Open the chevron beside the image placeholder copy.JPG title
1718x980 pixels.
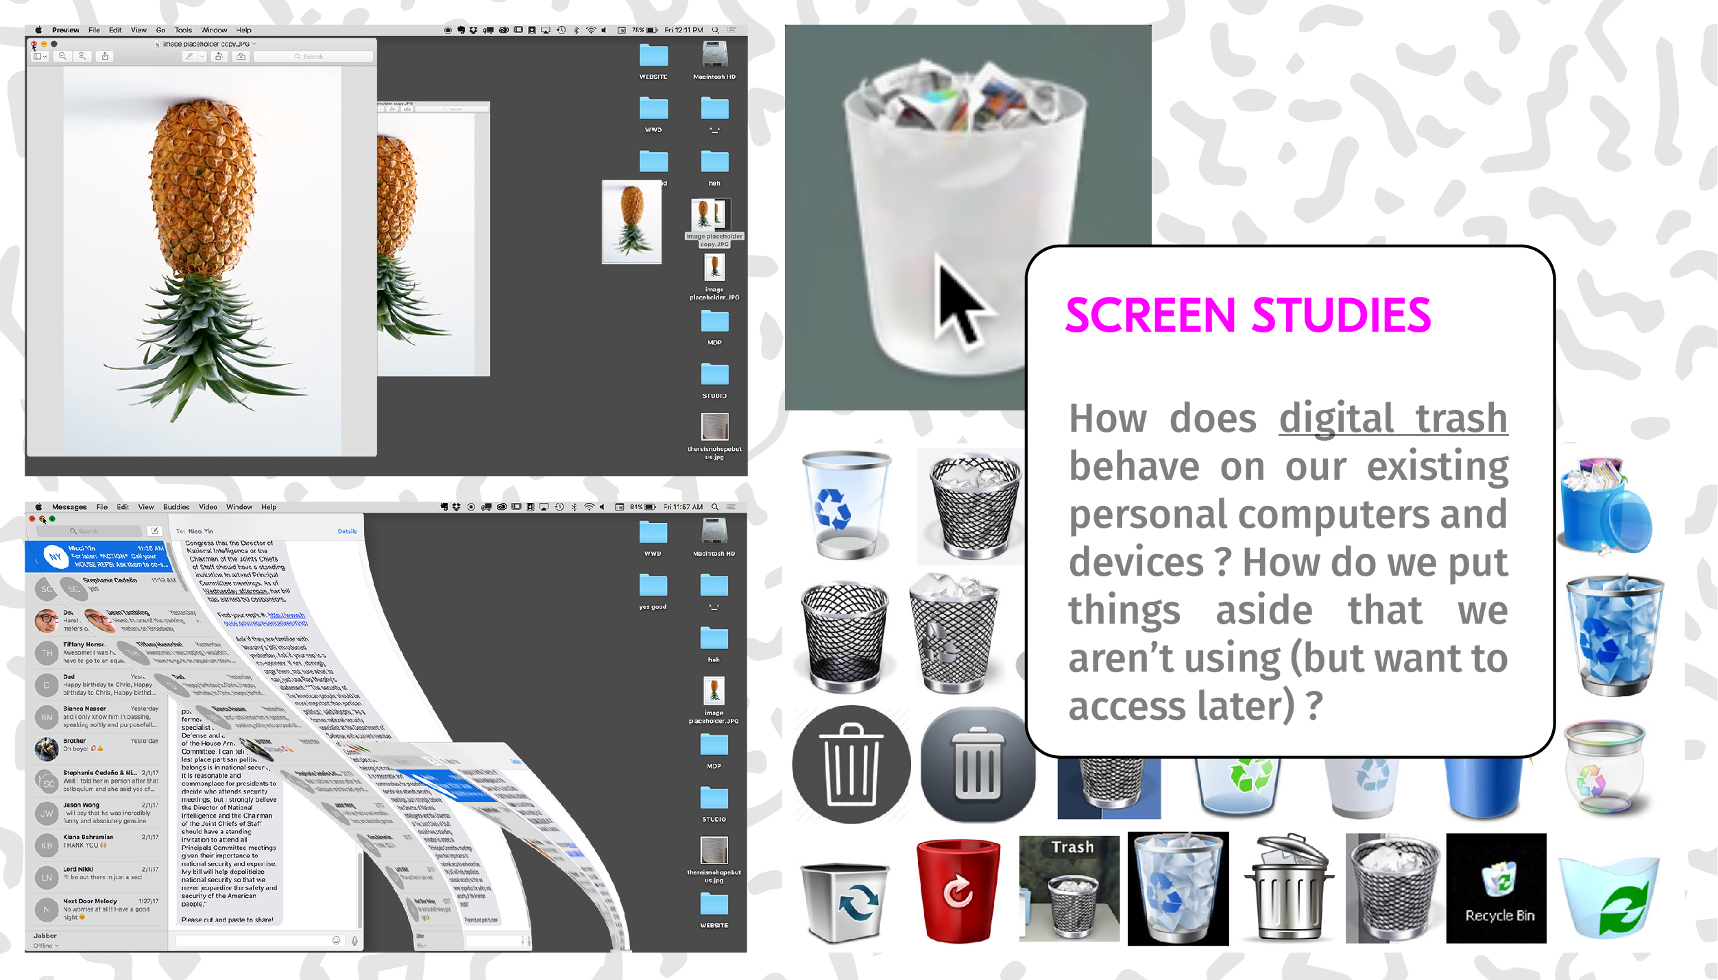click(x=254, y=44)
